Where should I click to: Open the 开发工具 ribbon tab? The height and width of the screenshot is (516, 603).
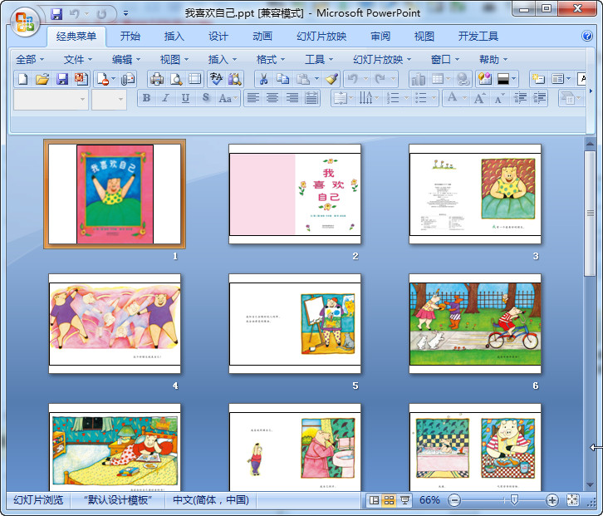(x=478, y=37)
